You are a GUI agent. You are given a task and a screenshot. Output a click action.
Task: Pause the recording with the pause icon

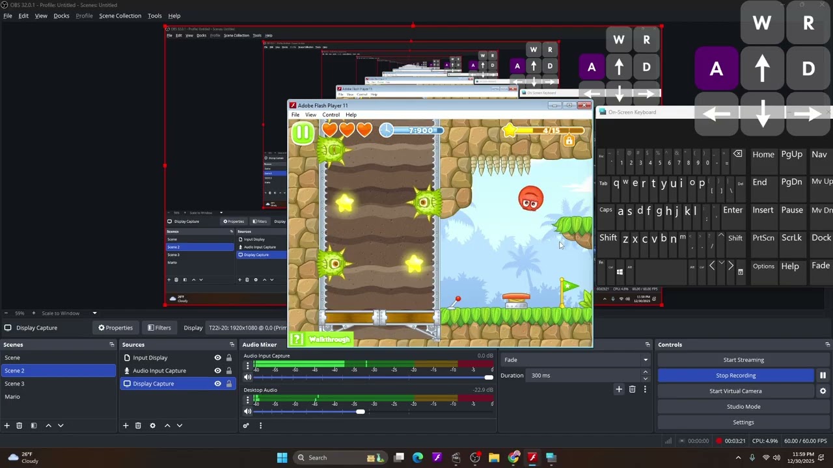tap(823, 376)
